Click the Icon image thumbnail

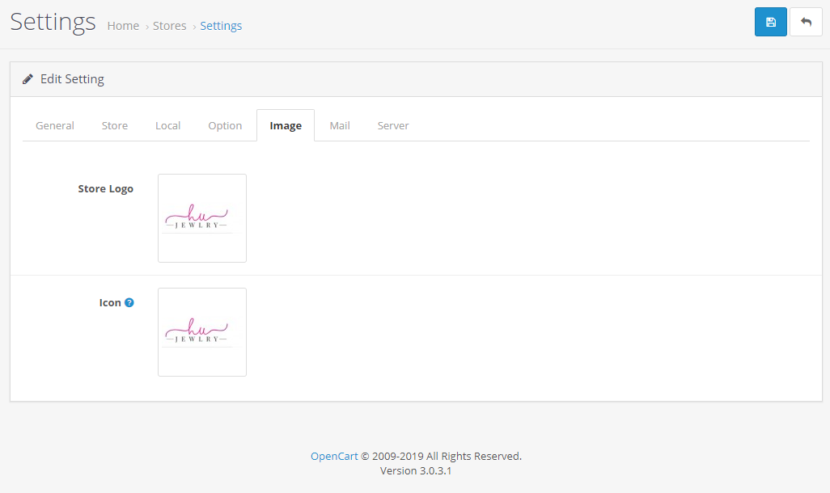coord(202,332)
